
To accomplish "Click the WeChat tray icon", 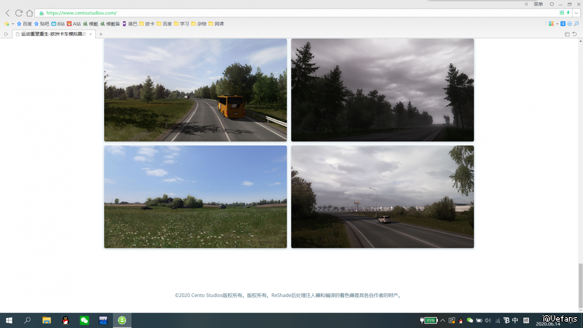I will tap(470, 320).
